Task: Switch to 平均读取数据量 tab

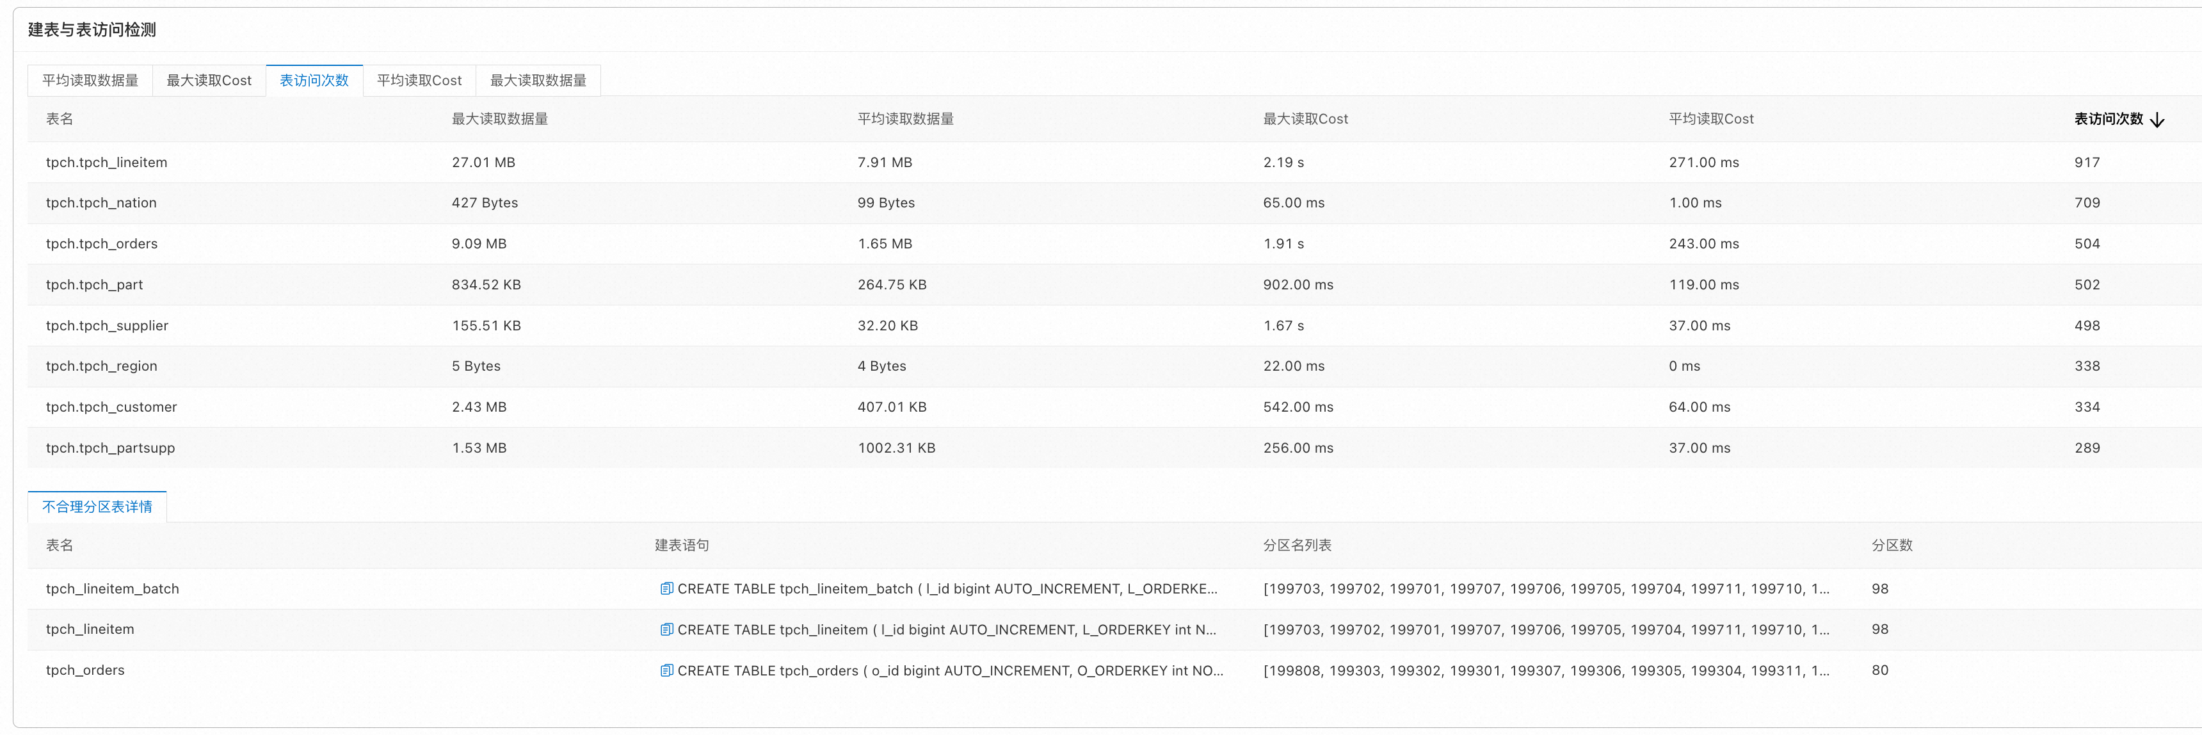Action: tap(90, 80)
